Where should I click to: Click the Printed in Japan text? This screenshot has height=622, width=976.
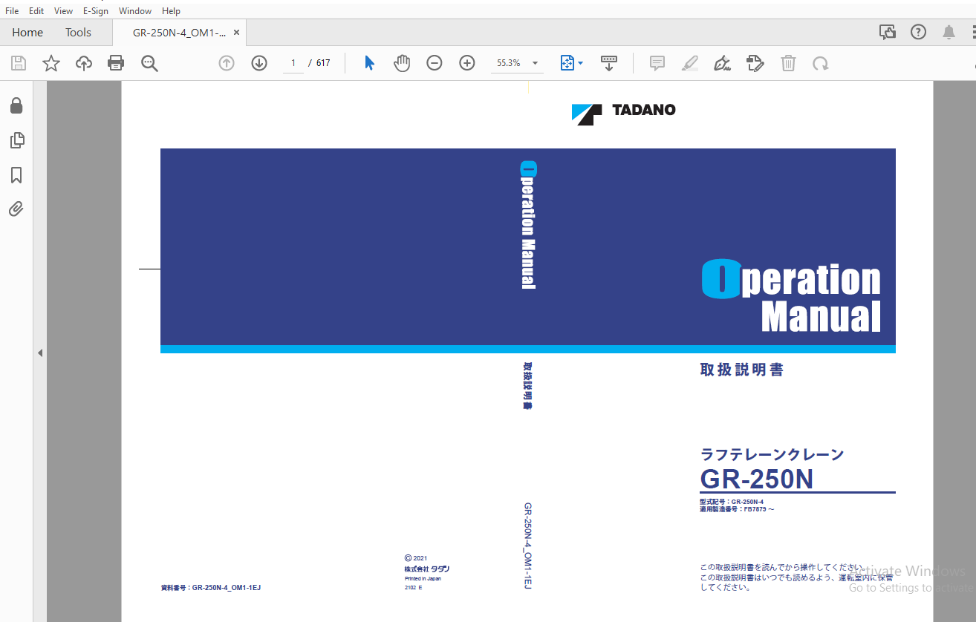pos(423,578)
